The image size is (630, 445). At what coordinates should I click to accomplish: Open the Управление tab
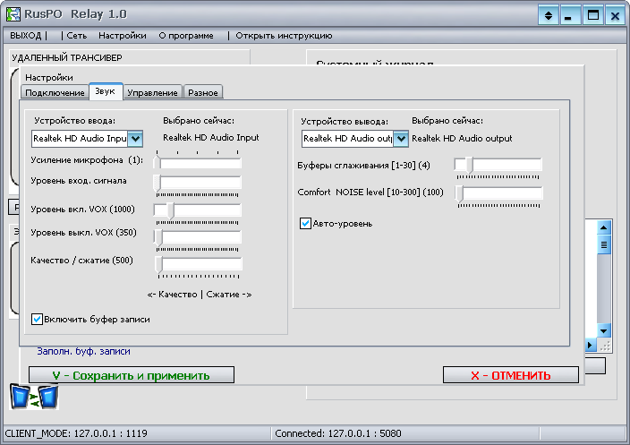pos(152,92)
